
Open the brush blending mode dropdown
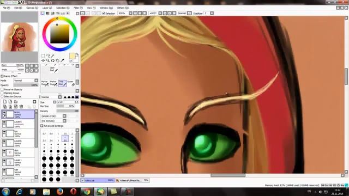tap(51, 97)
